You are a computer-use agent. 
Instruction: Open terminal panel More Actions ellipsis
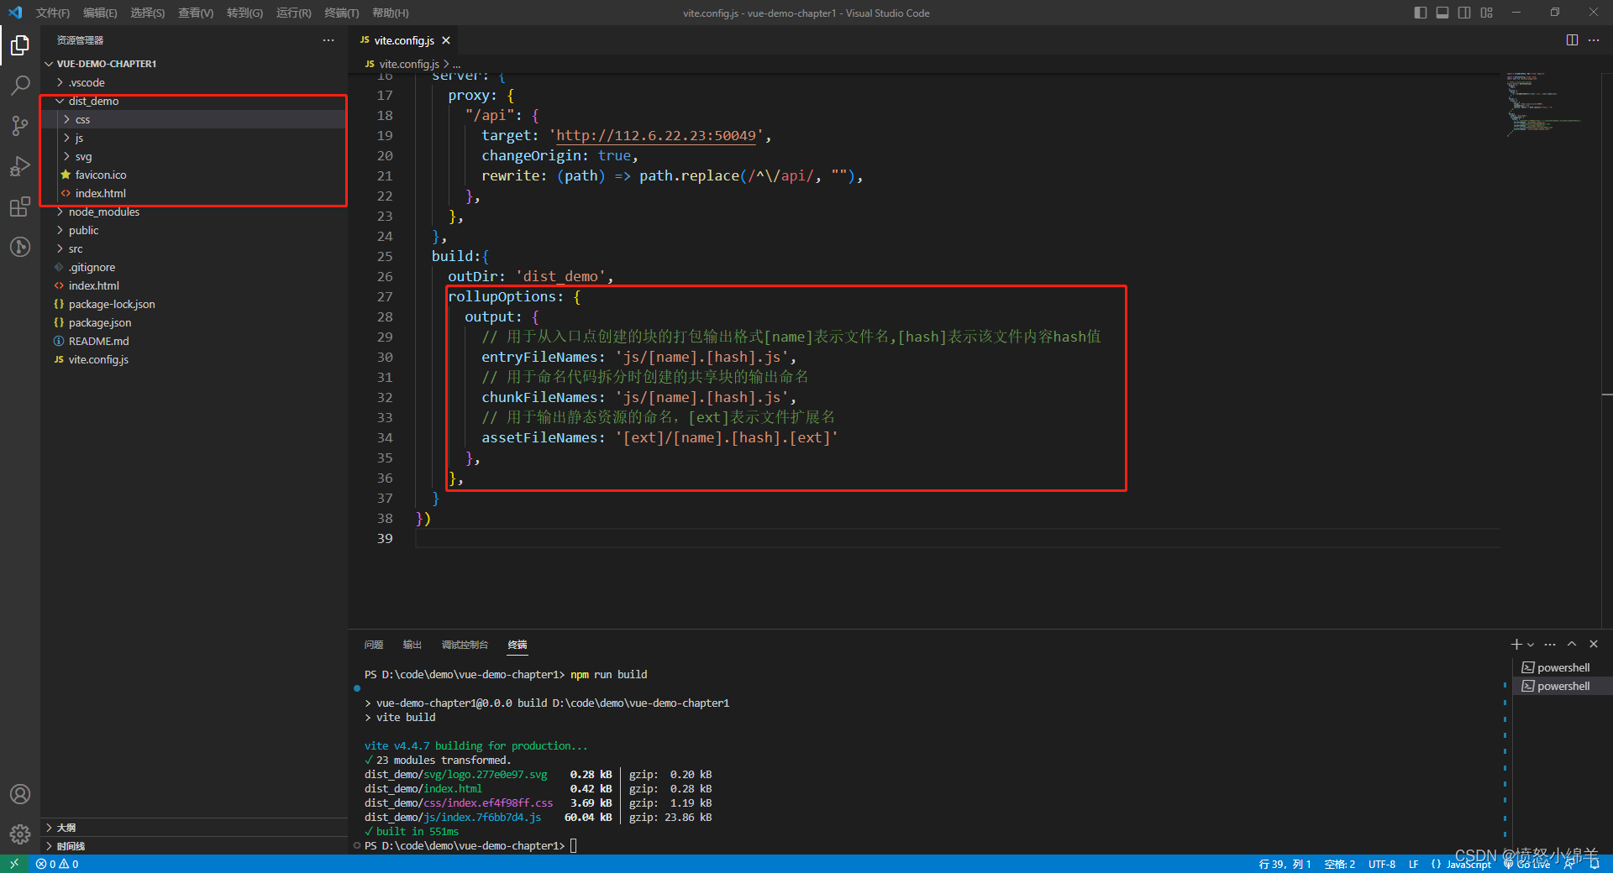click(x=1550, y=645)
